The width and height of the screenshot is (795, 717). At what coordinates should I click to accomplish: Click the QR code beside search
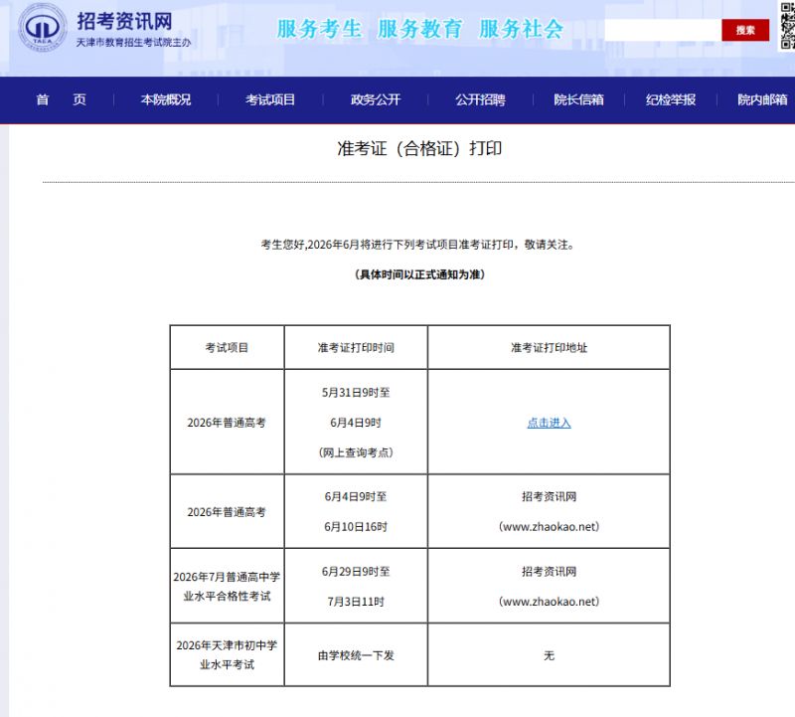pyautogui.click(x=787, y=26)
